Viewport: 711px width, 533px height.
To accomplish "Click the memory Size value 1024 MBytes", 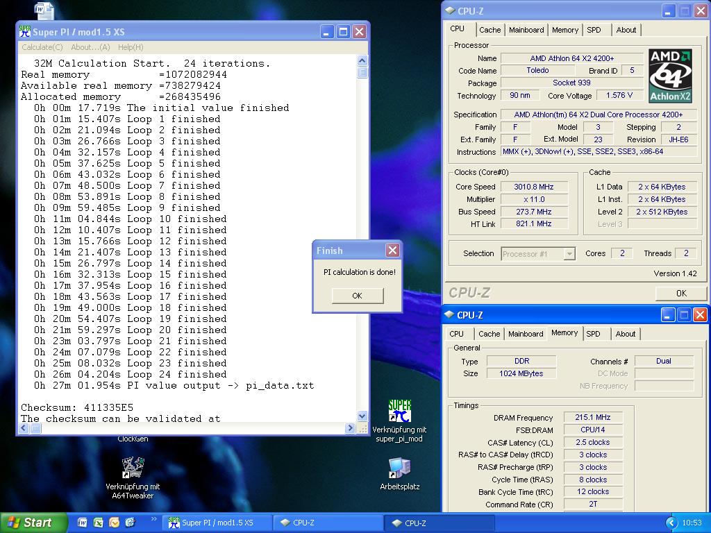I will point(521,373).
